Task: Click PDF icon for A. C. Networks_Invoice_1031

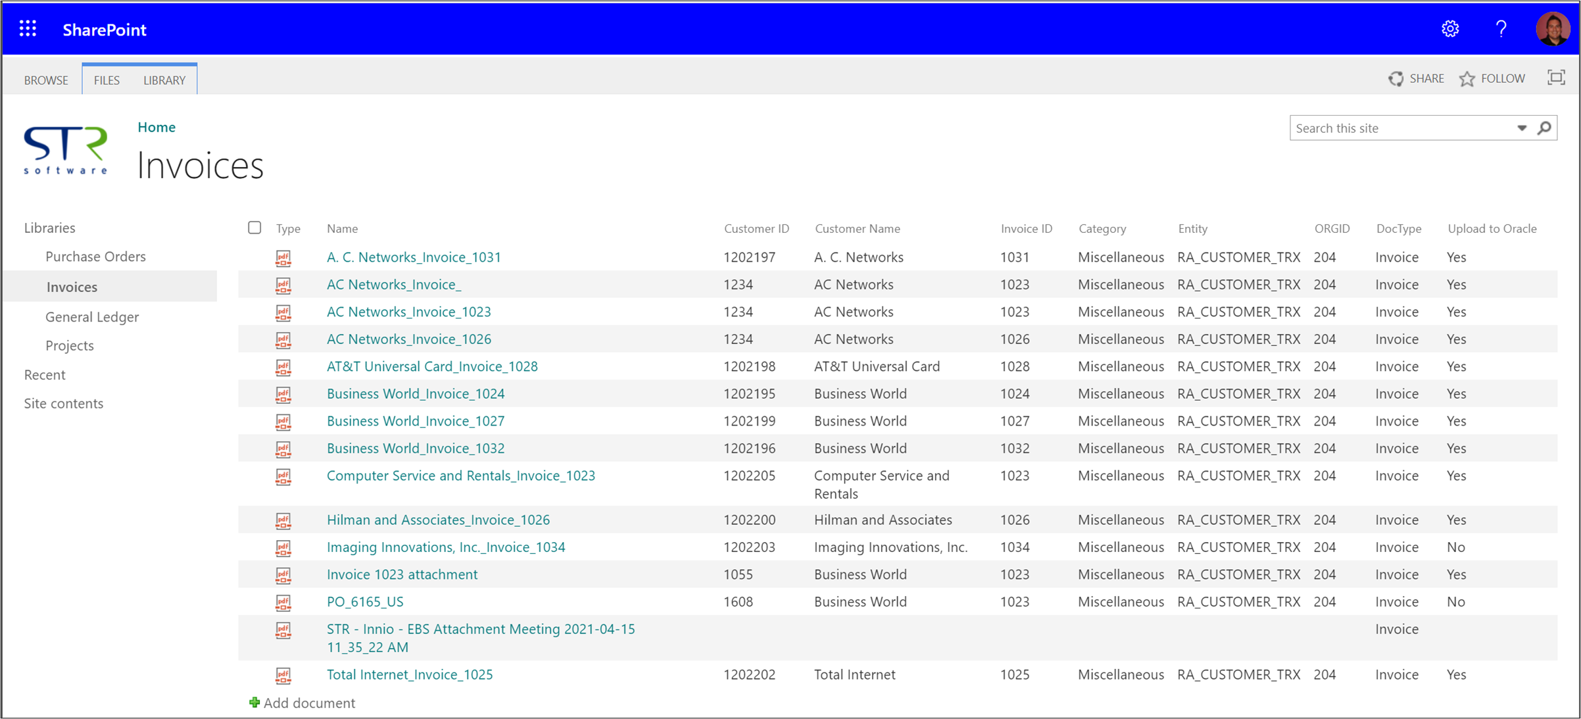Action: click(x=283, y=258)
